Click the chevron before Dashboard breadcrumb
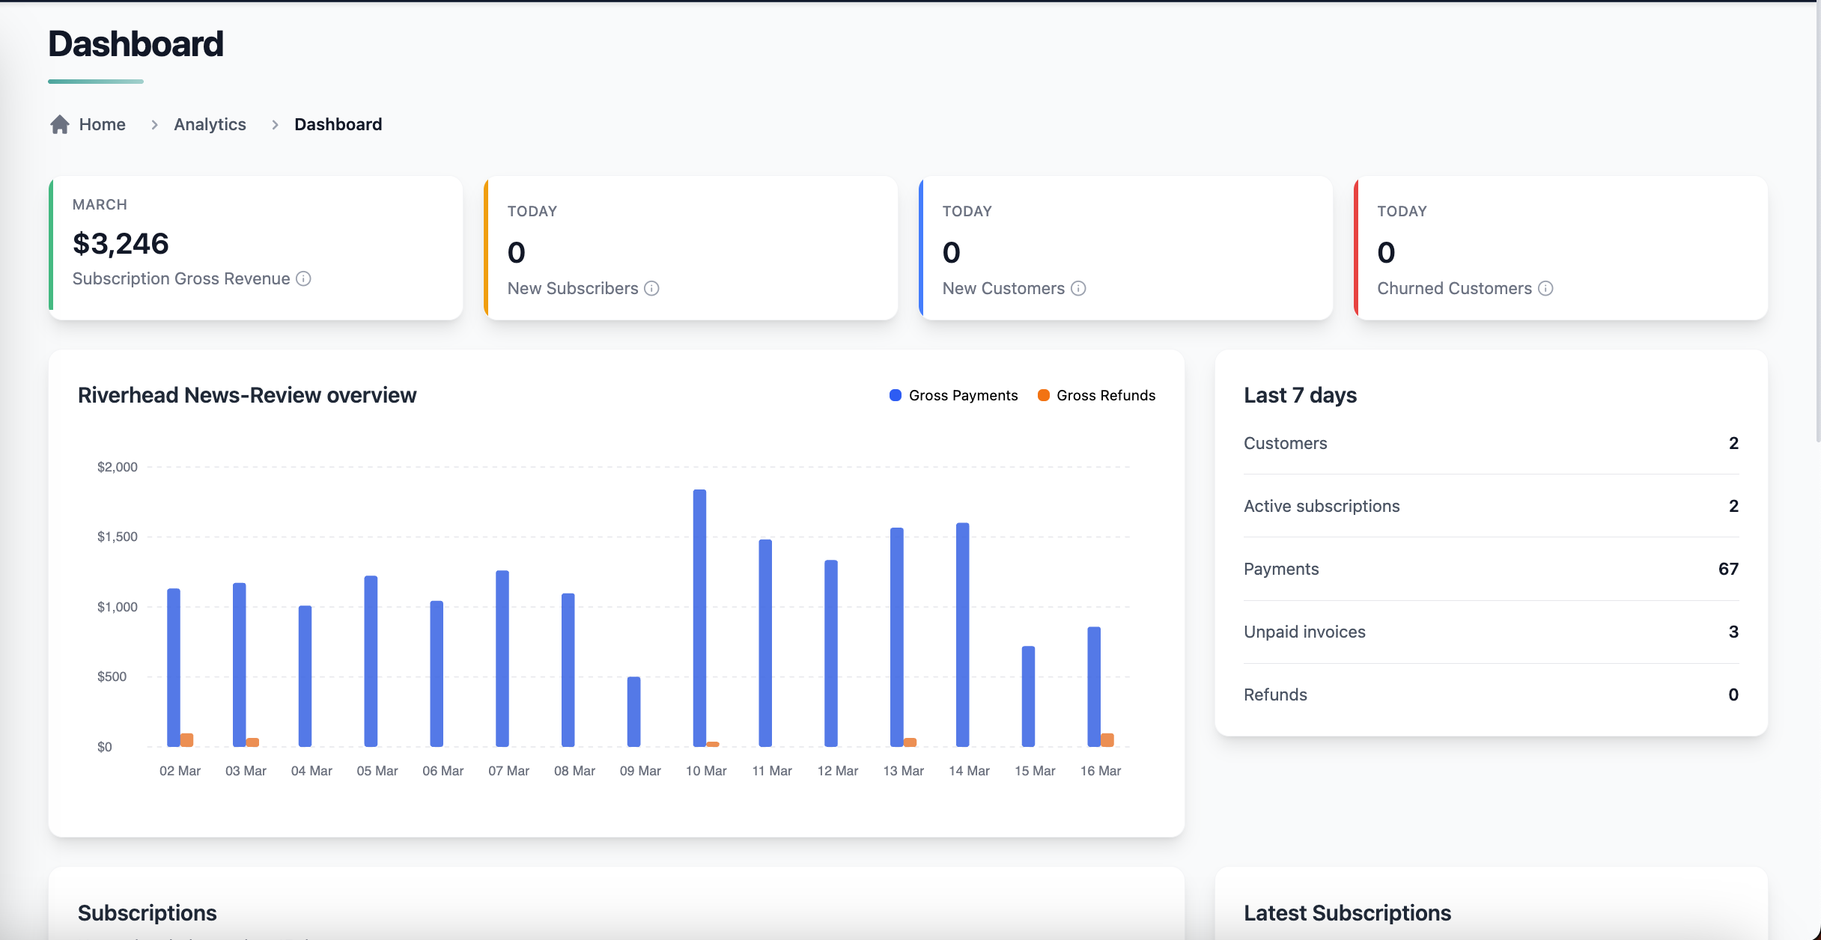 (x=275, y=125)
